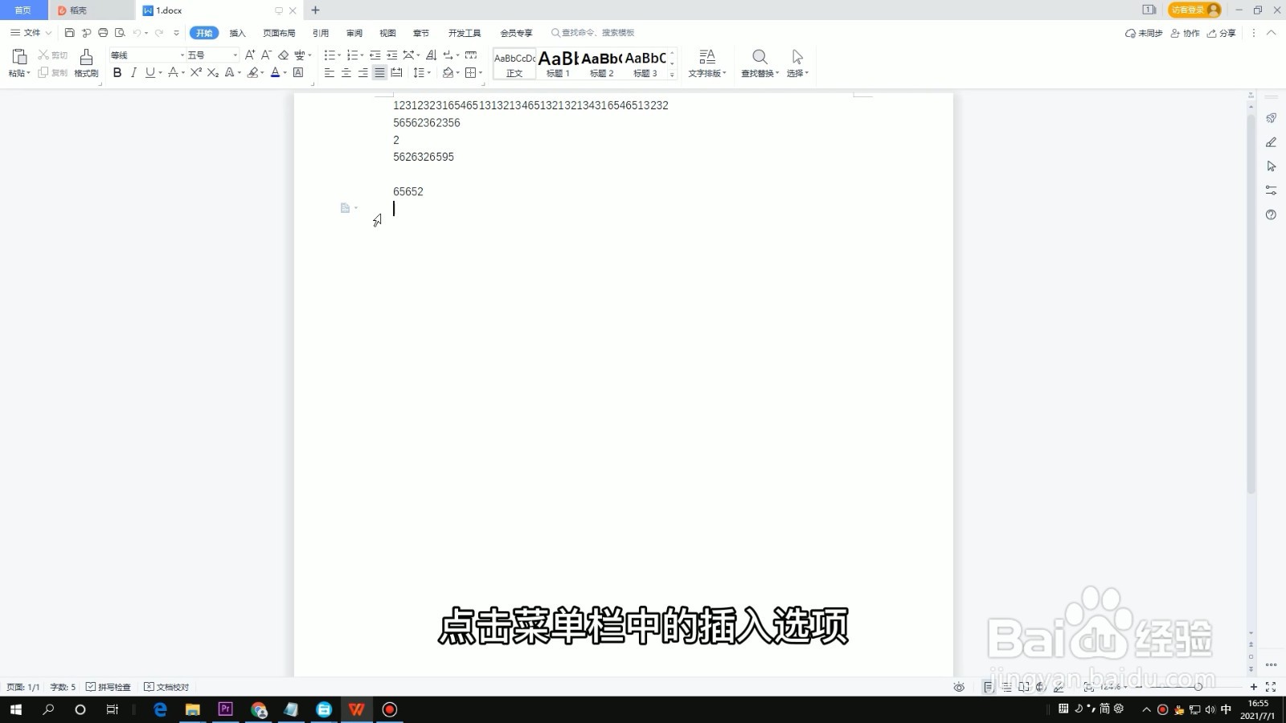Toggle Italic formatting

(x=133, y=72)
